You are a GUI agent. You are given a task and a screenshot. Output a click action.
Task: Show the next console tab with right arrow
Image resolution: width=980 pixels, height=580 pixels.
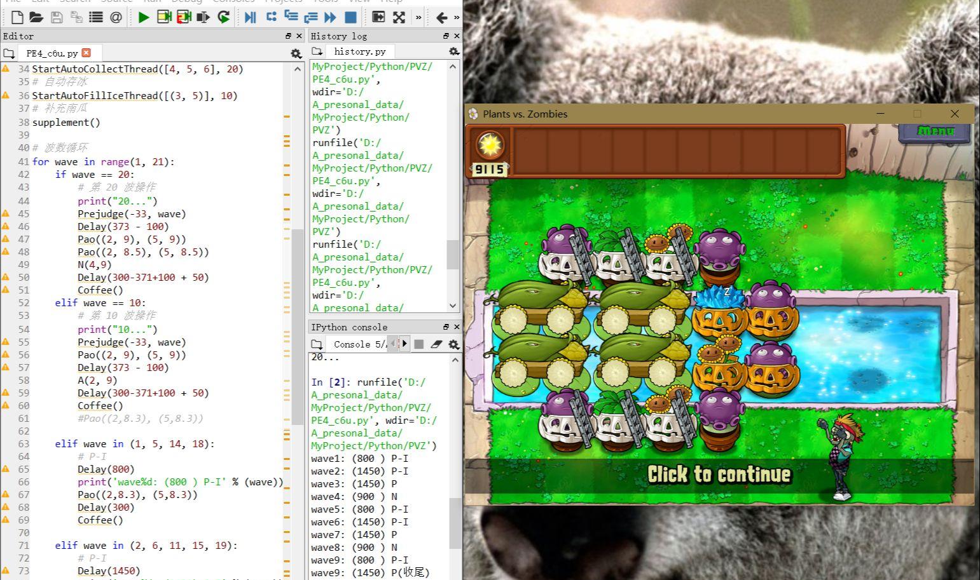coord(404,344)
